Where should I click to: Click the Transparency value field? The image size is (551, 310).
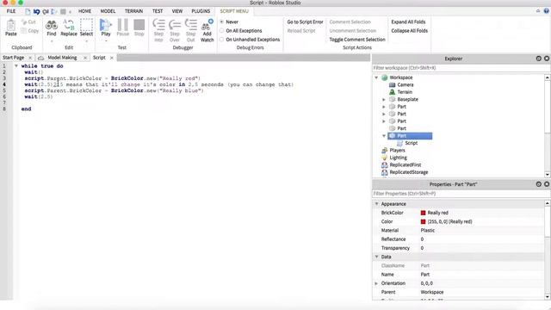coord(481,248)
